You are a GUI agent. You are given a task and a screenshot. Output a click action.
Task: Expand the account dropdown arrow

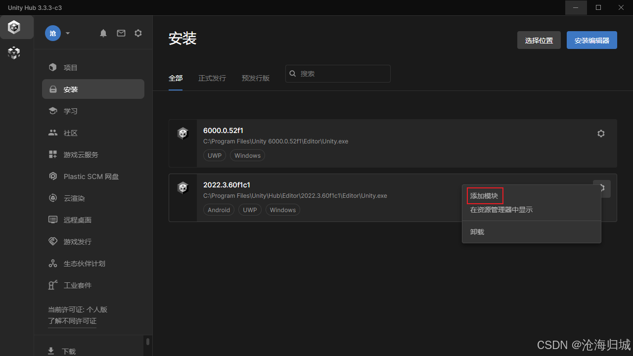tap(68, 33)
